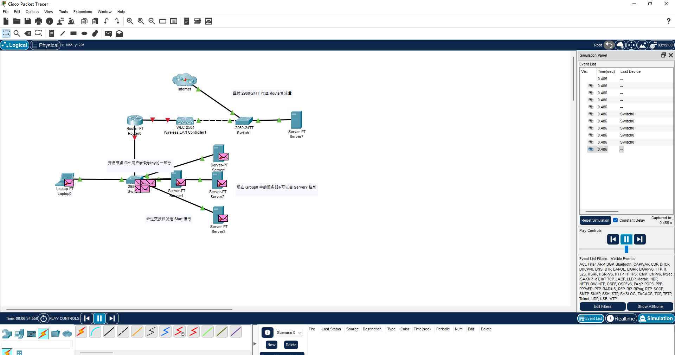
Task: Toggle the eye in highlighted event row
Action: pos(591,149)
